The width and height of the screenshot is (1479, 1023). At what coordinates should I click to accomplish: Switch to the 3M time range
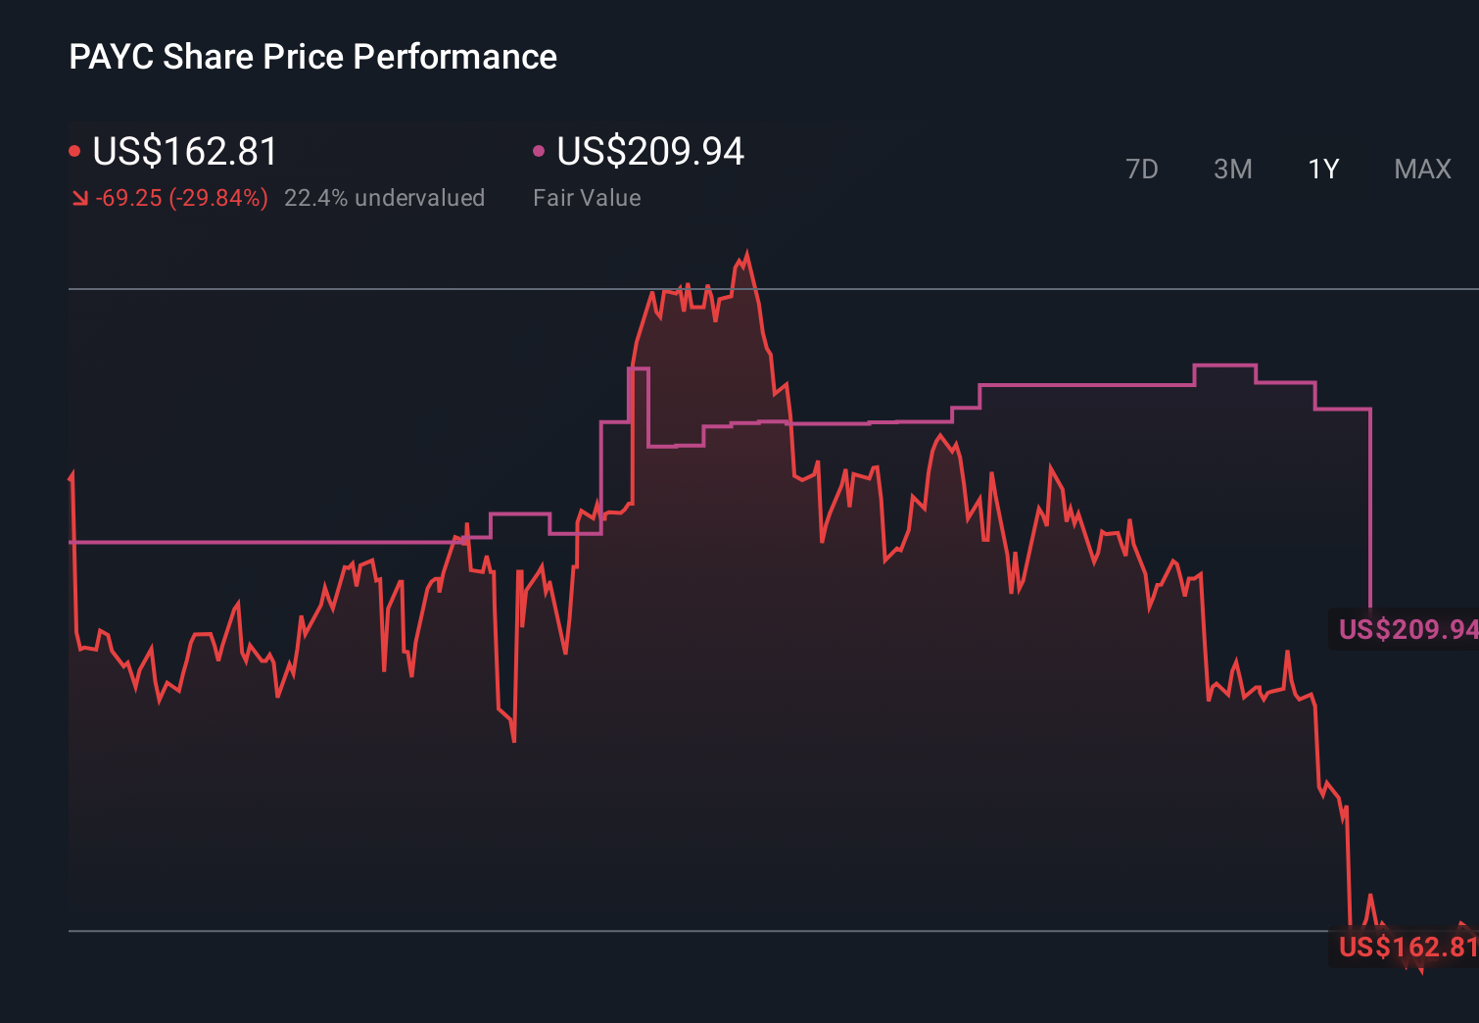[x=1232, y=169]
